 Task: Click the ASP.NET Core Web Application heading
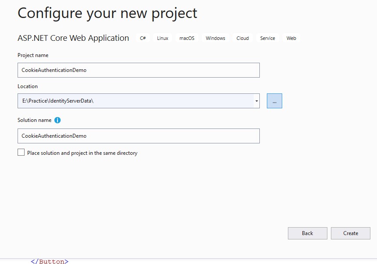point(73,38)
